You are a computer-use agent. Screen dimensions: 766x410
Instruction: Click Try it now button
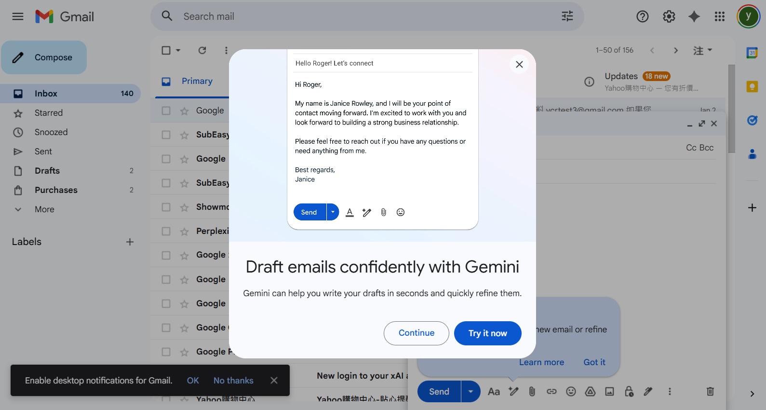tap(488, 333)
